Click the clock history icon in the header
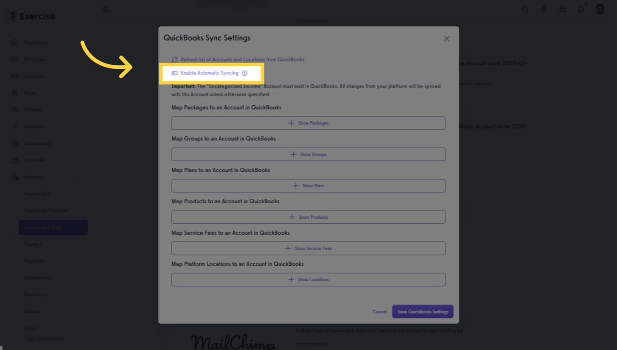This screenshot has height=350, width=617. [x=524, y=9]
